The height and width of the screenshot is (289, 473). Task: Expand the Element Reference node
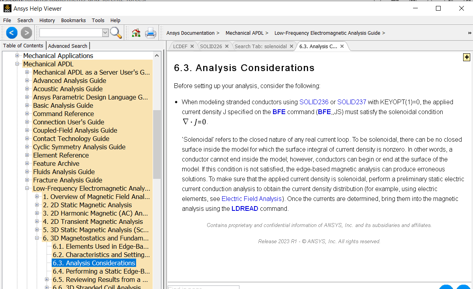click(27, 155)
